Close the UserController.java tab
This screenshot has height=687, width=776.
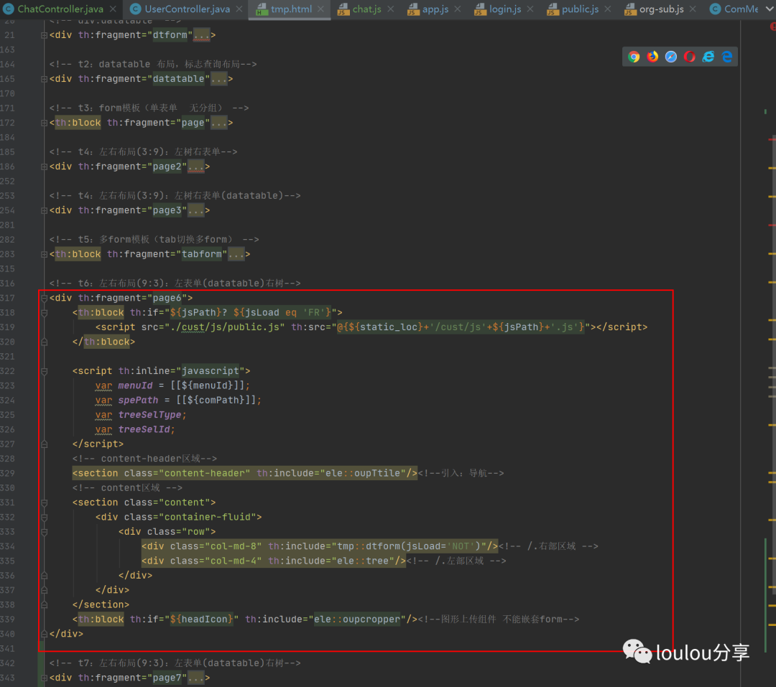[x=239, y=9]
